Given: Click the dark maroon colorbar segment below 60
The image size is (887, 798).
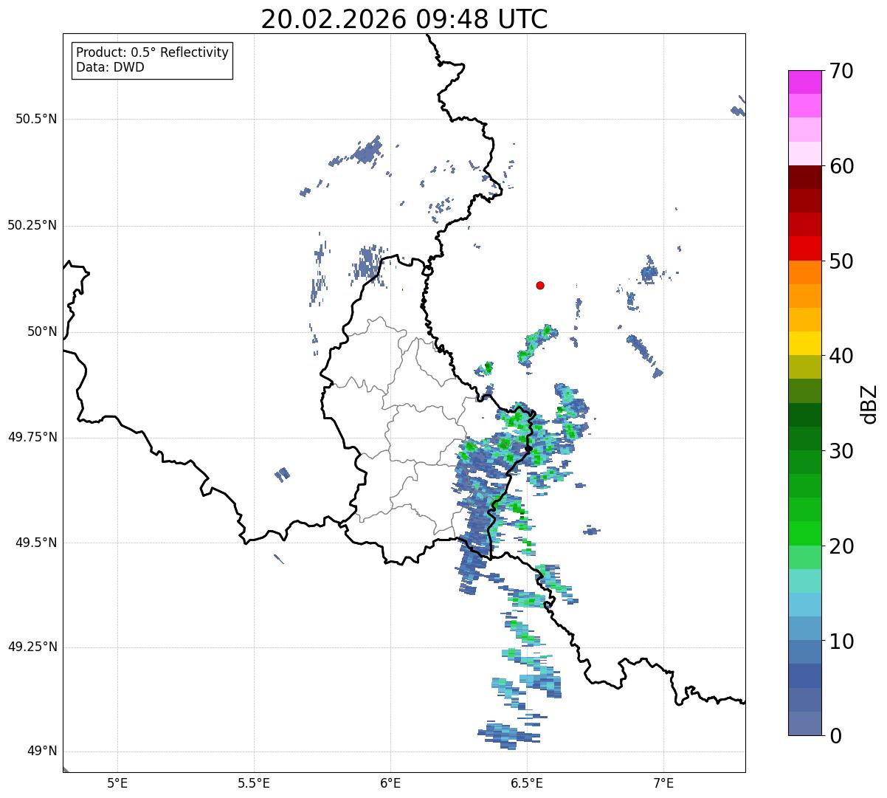Looking at the screenshot, I should click(x=804, y=177).
